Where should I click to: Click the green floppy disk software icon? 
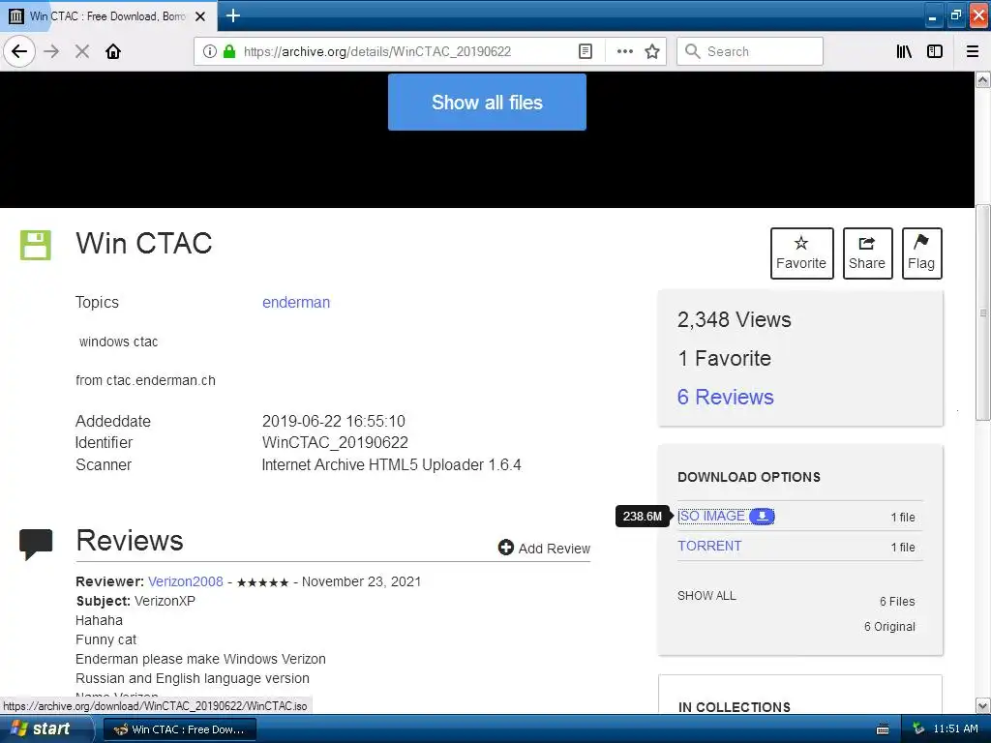(36, 245)
